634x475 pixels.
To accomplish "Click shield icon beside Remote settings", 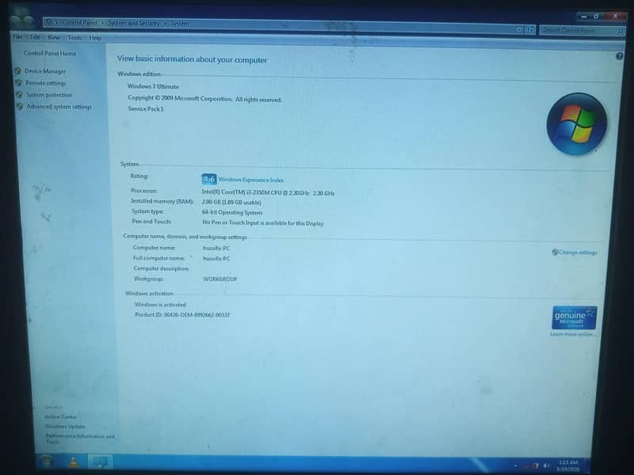I will [x=18, y=82].
